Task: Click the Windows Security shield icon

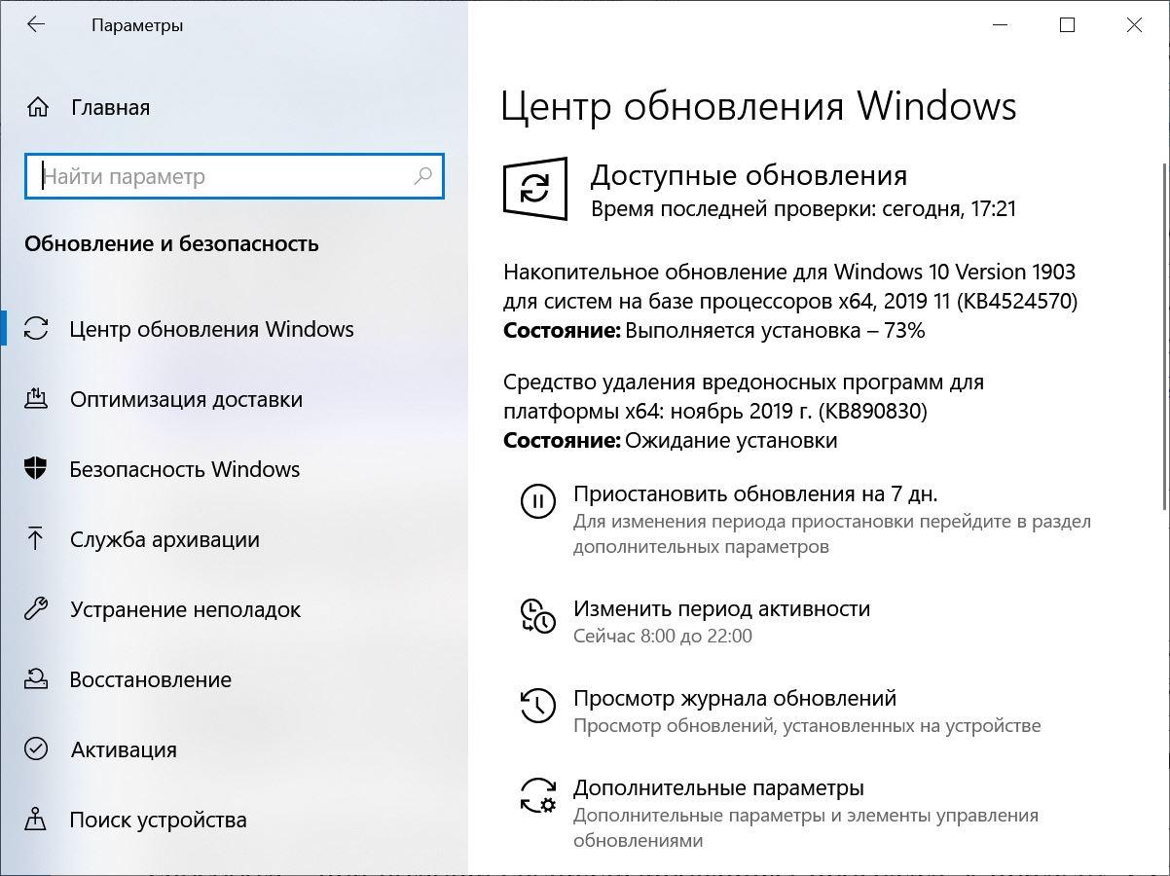Action: click(x=36, y=469)
